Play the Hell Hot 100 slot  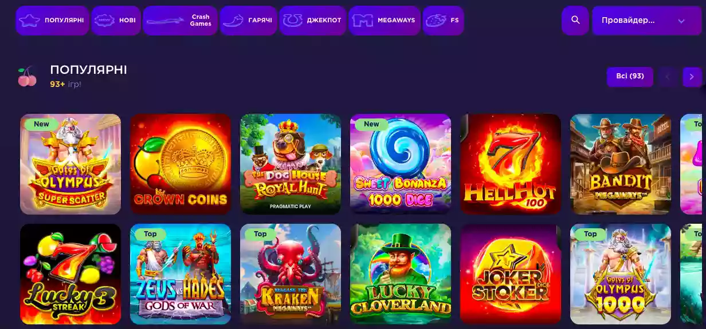pyautogui.click(x=511, y=164)
